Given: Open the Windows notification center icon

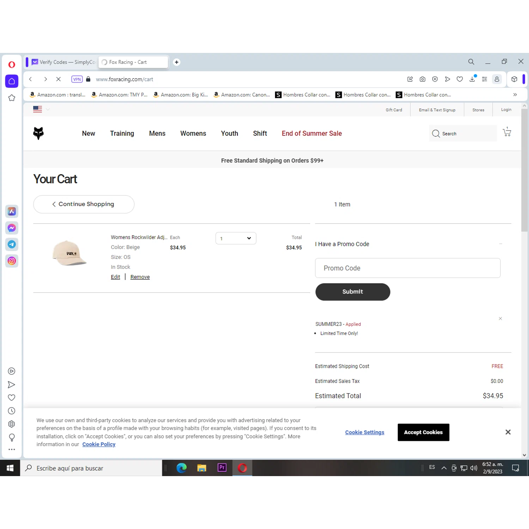Looking at the screenshot, I should pos(516,468).
